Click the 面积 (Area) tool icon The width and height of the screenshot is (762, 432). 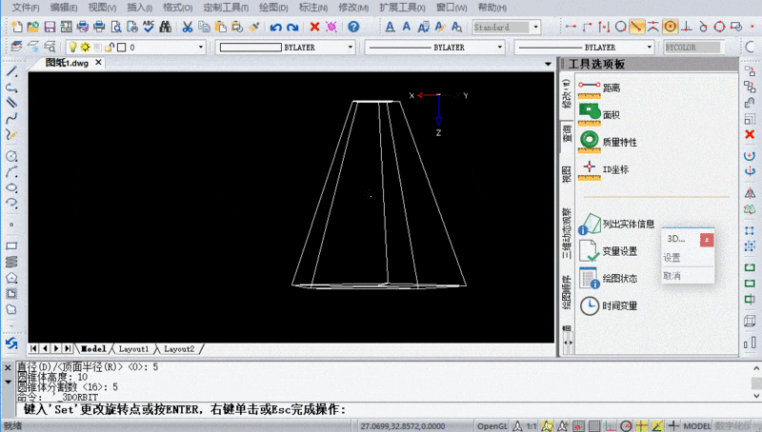point(590,113)
